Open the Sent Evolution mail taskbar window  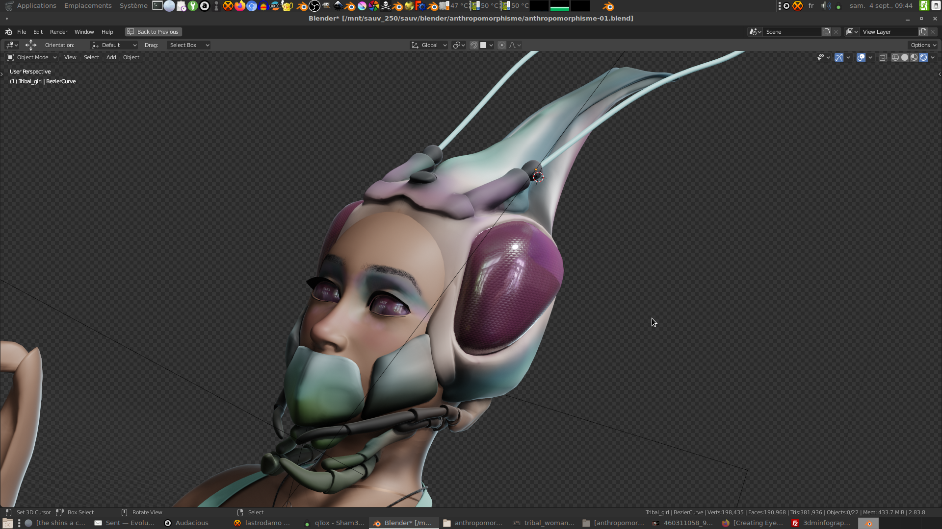(125, 523)
